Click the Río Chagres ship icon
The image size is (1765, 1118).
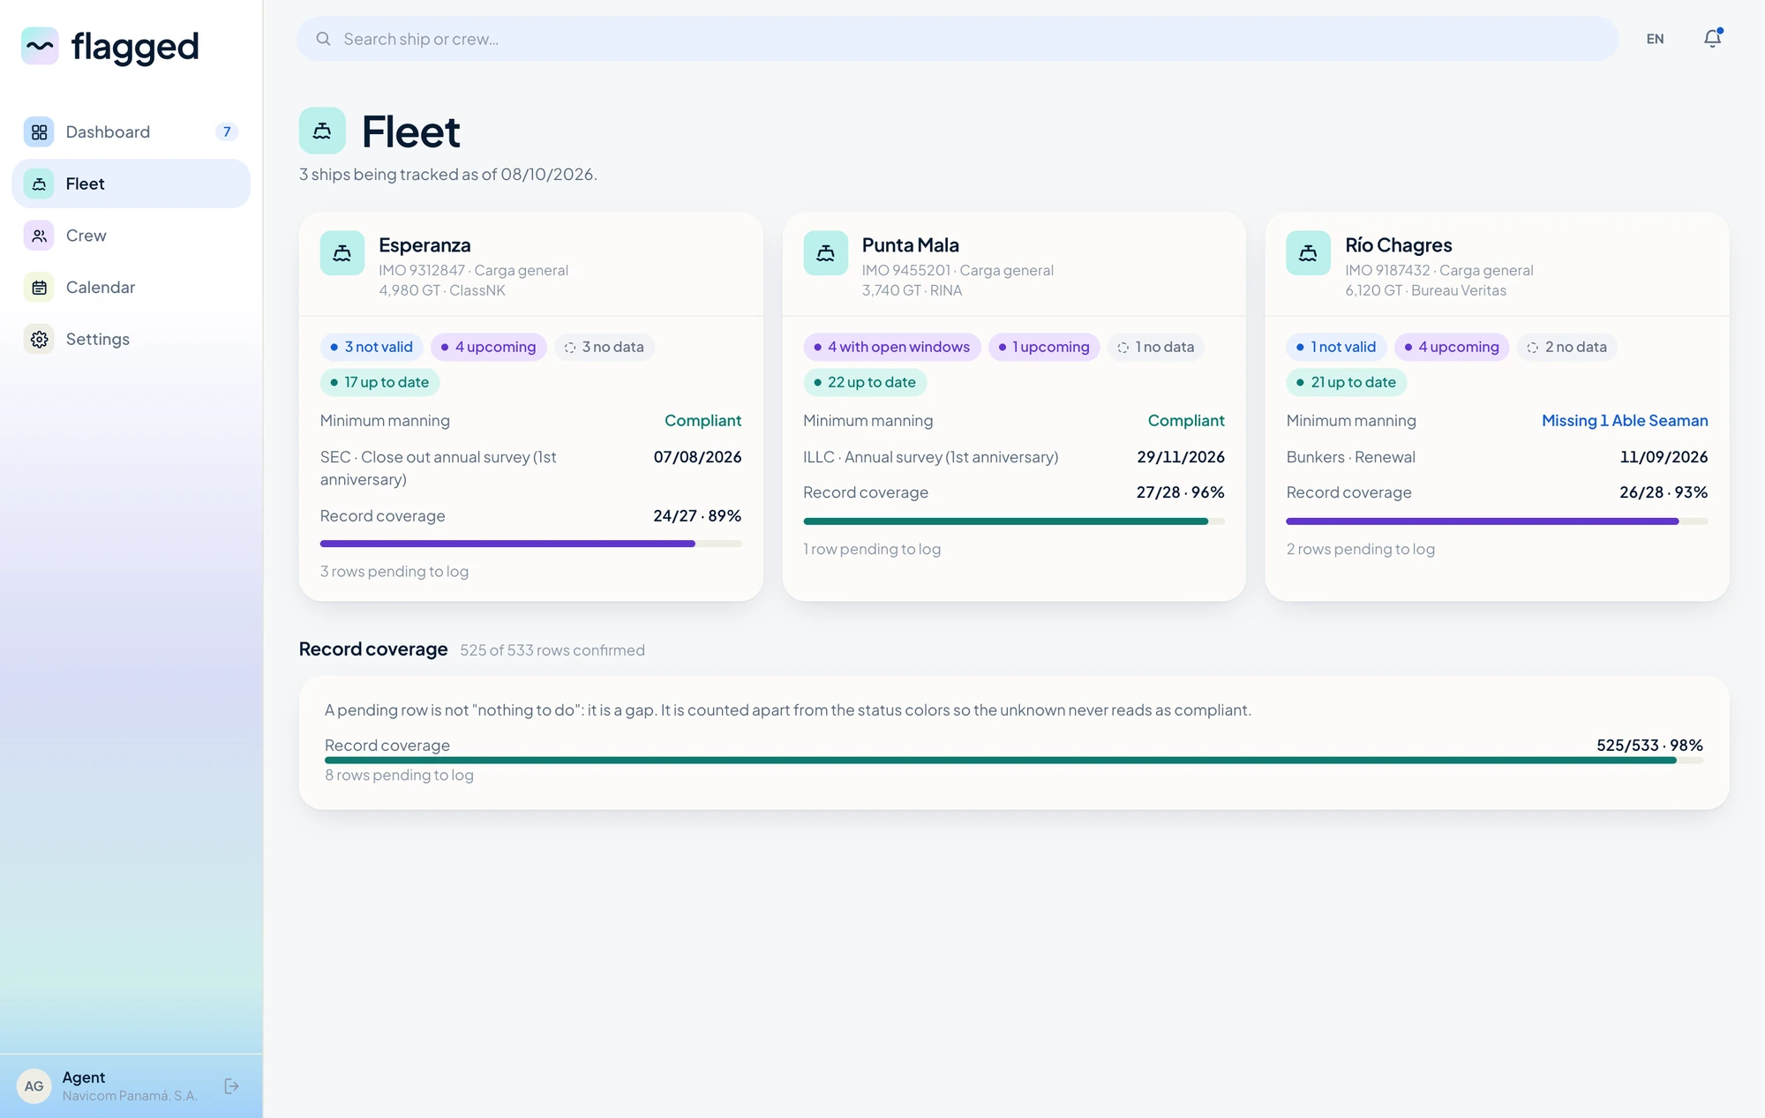(x=1308, y=253)
